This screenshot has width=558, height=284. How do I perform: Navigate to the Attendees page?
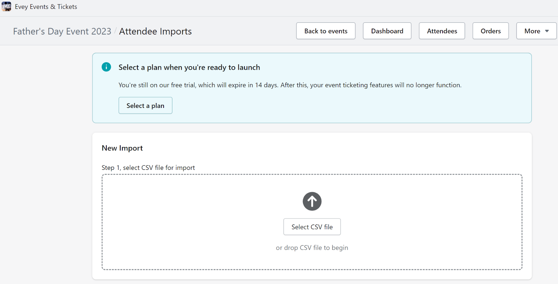(442, 31)
